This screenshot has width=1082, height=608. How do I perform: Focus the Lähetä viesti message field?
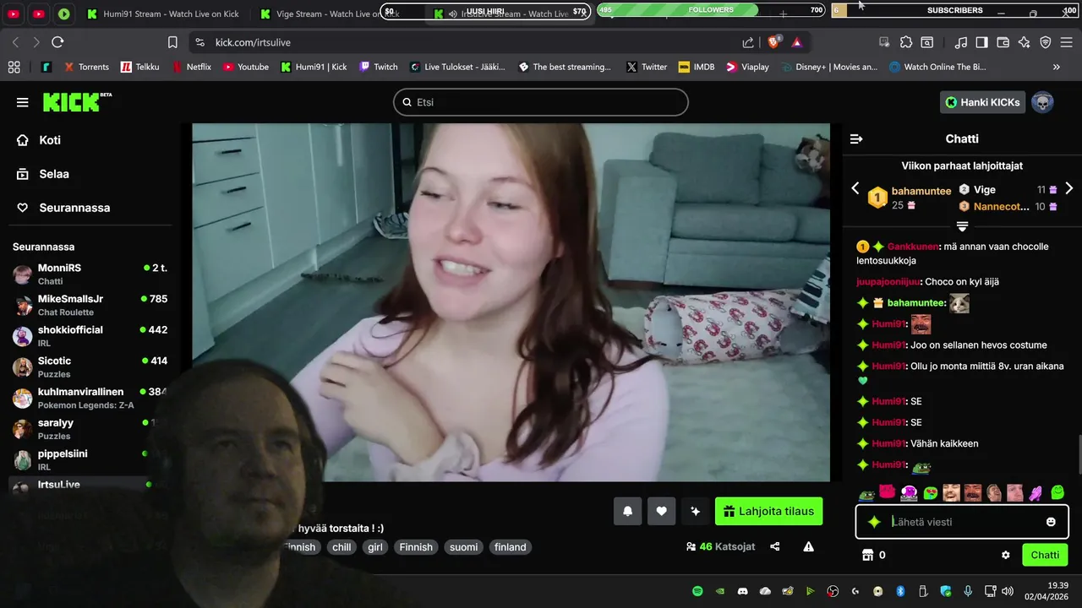click(x=964, y=522)
